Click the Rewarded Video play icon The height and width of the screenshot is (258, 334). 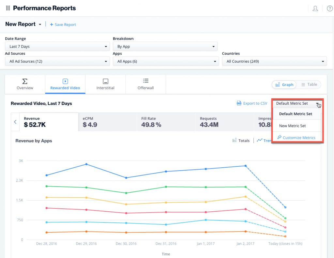pyautogui.click(x=65, y=81)
